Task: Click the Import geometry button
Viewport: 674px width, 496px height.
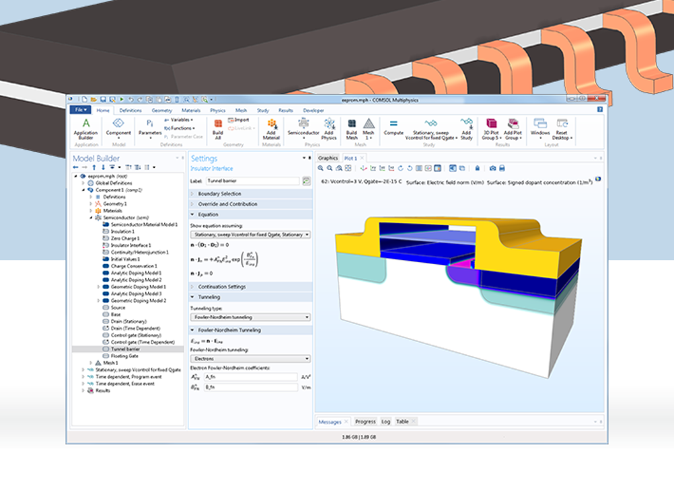Action: click(x=239, y=120)
